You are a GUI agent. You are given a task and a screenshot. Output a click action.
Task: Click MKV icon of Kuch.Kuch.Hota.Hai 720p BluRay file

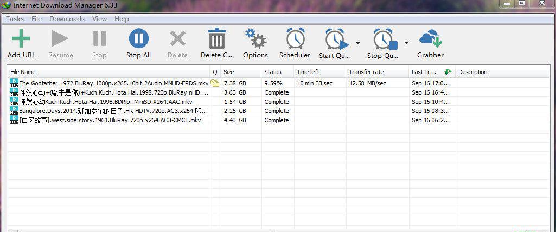[14, 92]
